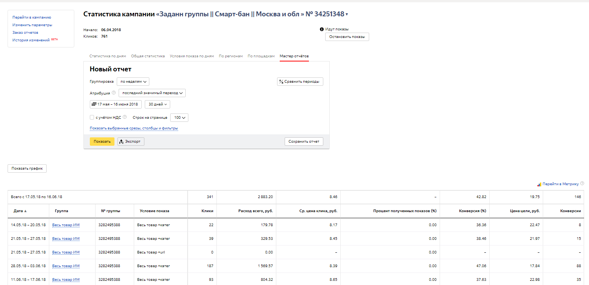Viewport: 589px width, 285px height.
Task: Click the Экспорт upload icon
Action: click(x=122, y=142)
